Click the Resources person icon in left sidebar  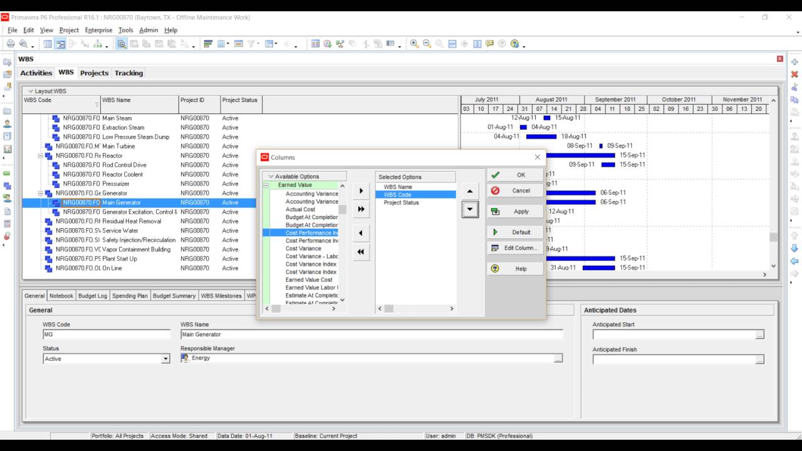(7, 124)
